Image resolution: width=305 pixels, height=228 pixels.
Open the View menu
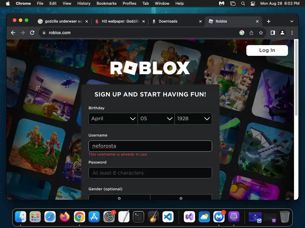[67, 4]
